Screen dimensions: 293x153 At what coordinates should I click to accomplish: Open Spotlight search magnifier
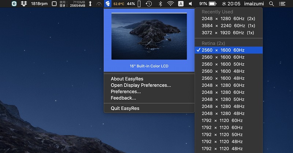point(271,4)
